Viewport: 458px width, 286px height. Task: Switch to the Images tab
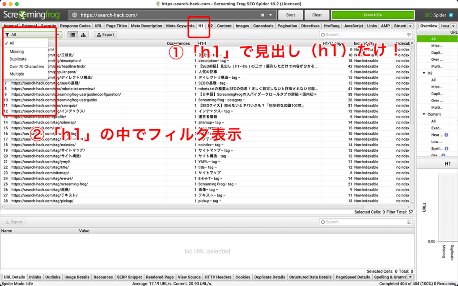point(242,26)
